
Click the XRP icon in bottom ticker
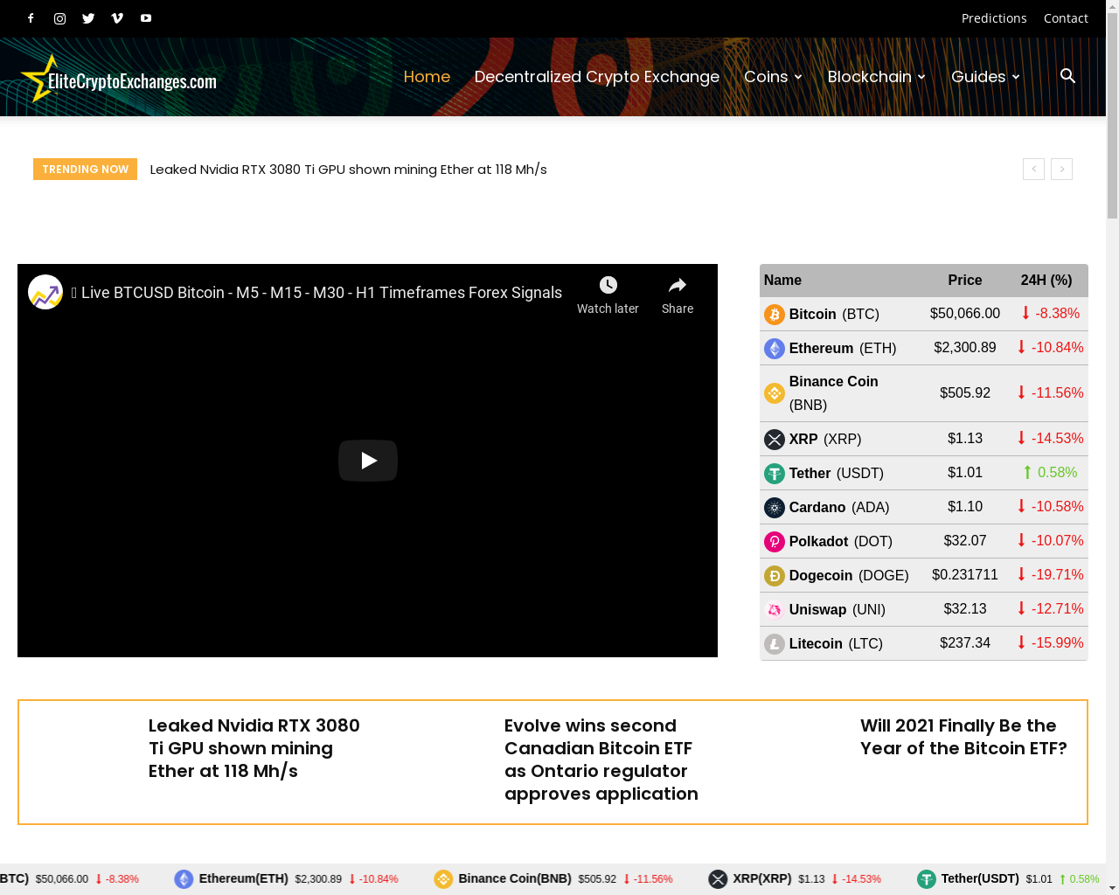click(718, 879)
